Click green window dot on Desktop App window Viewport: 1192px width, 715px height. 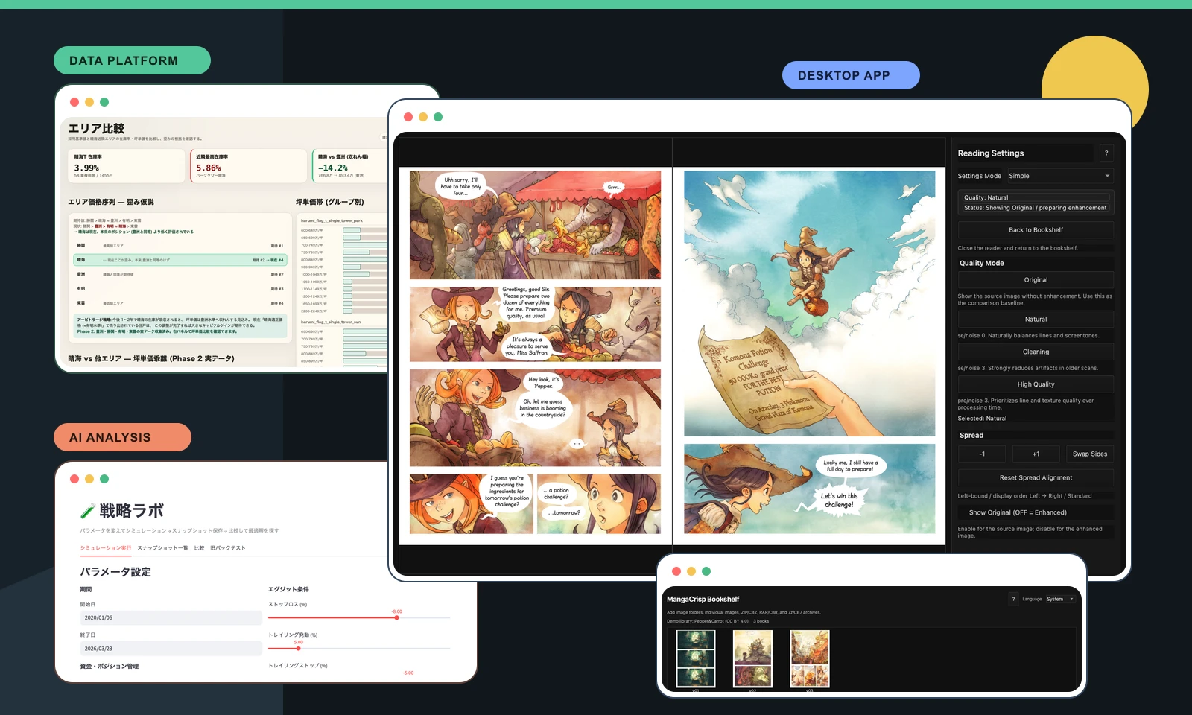point(438,117)
